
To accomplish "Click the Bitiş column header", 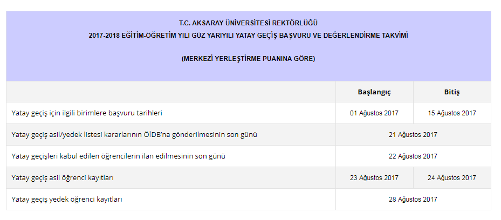I will pos(452,92).
